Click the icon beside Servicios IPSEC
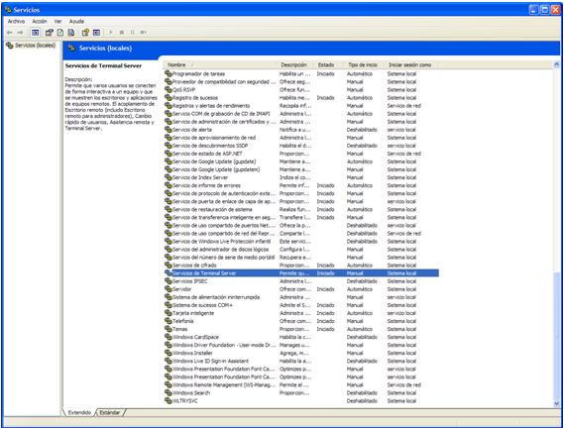564x428 pixels. 168,281
